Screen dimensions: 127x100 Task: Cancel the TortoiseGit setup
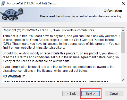coord(114,94)
